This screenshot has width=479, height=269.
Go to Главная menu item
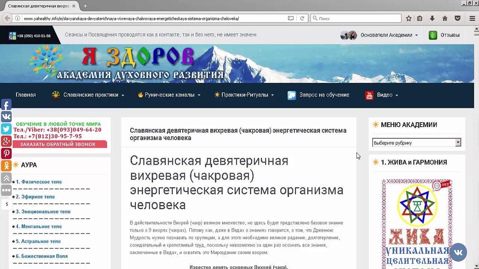pos(26,95)
